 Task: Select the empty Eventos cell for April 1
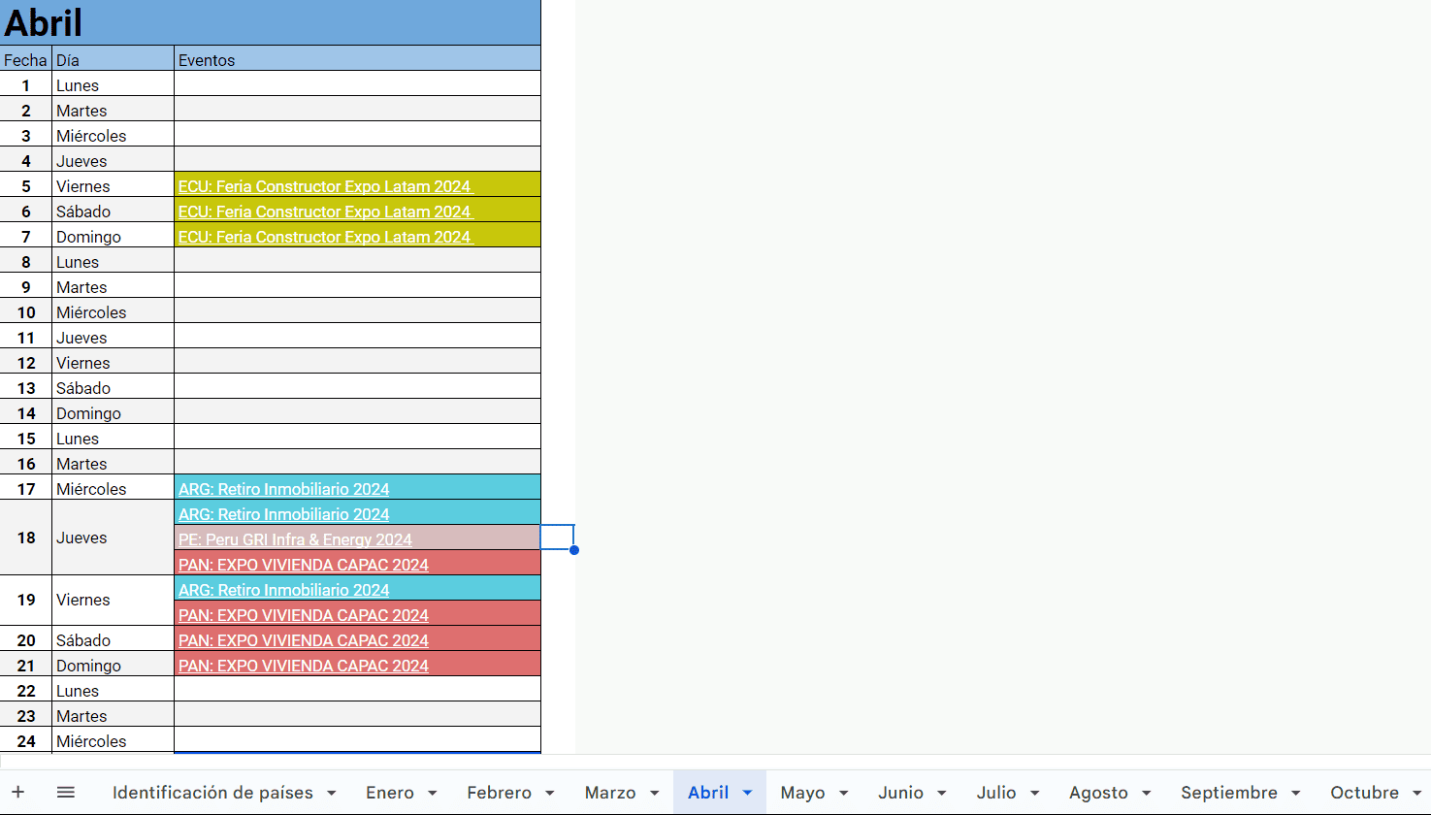pyautogui.click(x=356, y=85)
